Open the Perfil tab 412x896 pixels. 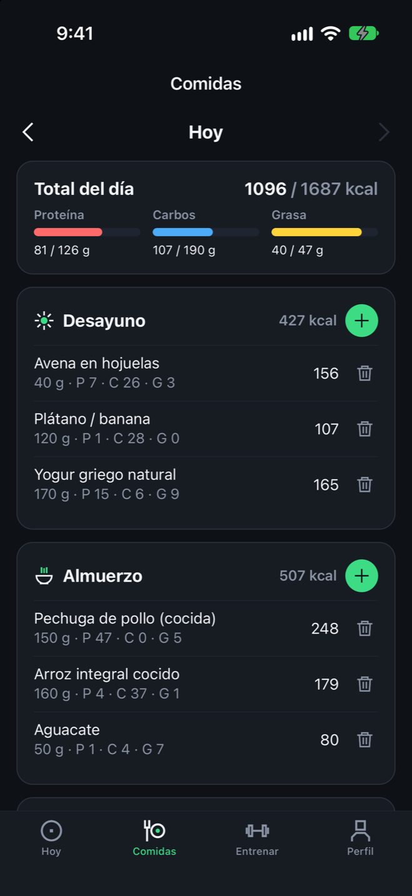point(360,838)
